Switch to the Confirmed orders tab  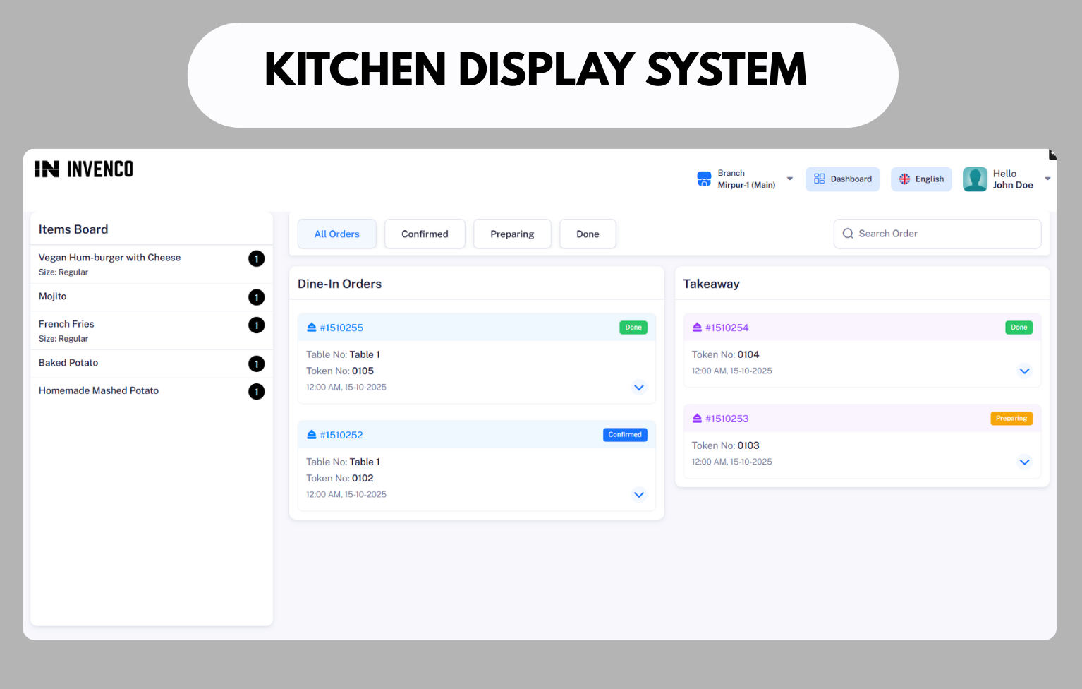pyautogui.click(x=425, y=234)
